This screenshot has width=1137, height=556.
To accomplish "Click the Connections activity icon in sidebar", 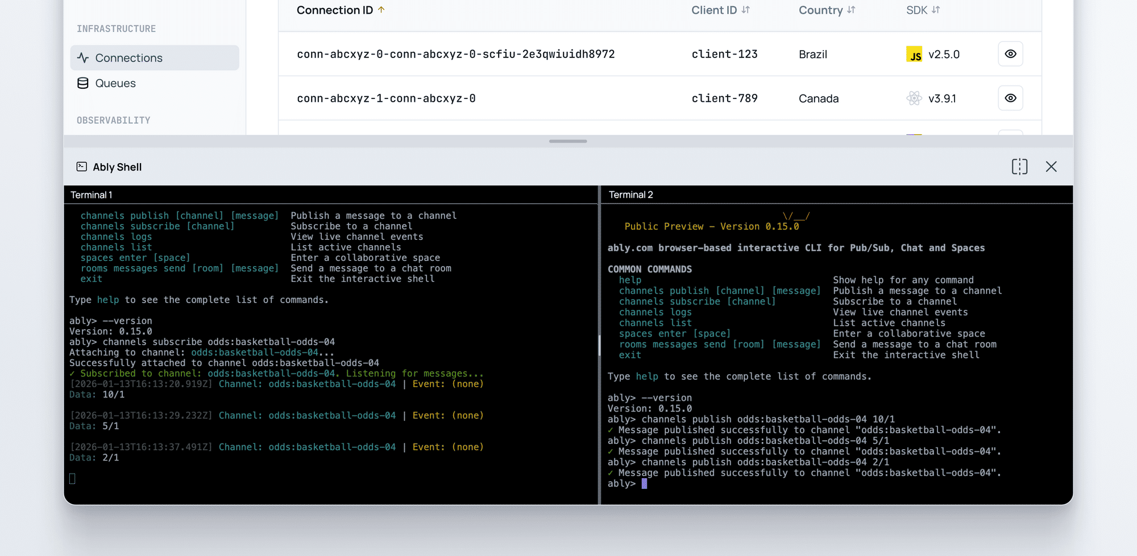I will [x=83, y=58].
